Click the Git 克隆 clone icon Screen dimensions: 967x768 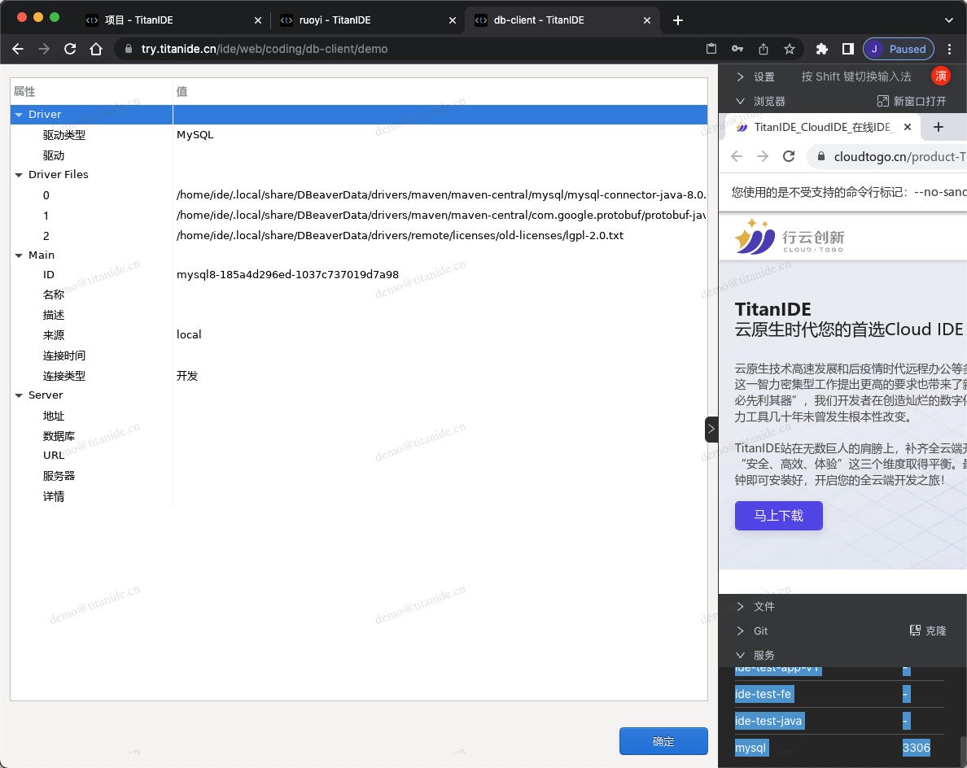915,631
